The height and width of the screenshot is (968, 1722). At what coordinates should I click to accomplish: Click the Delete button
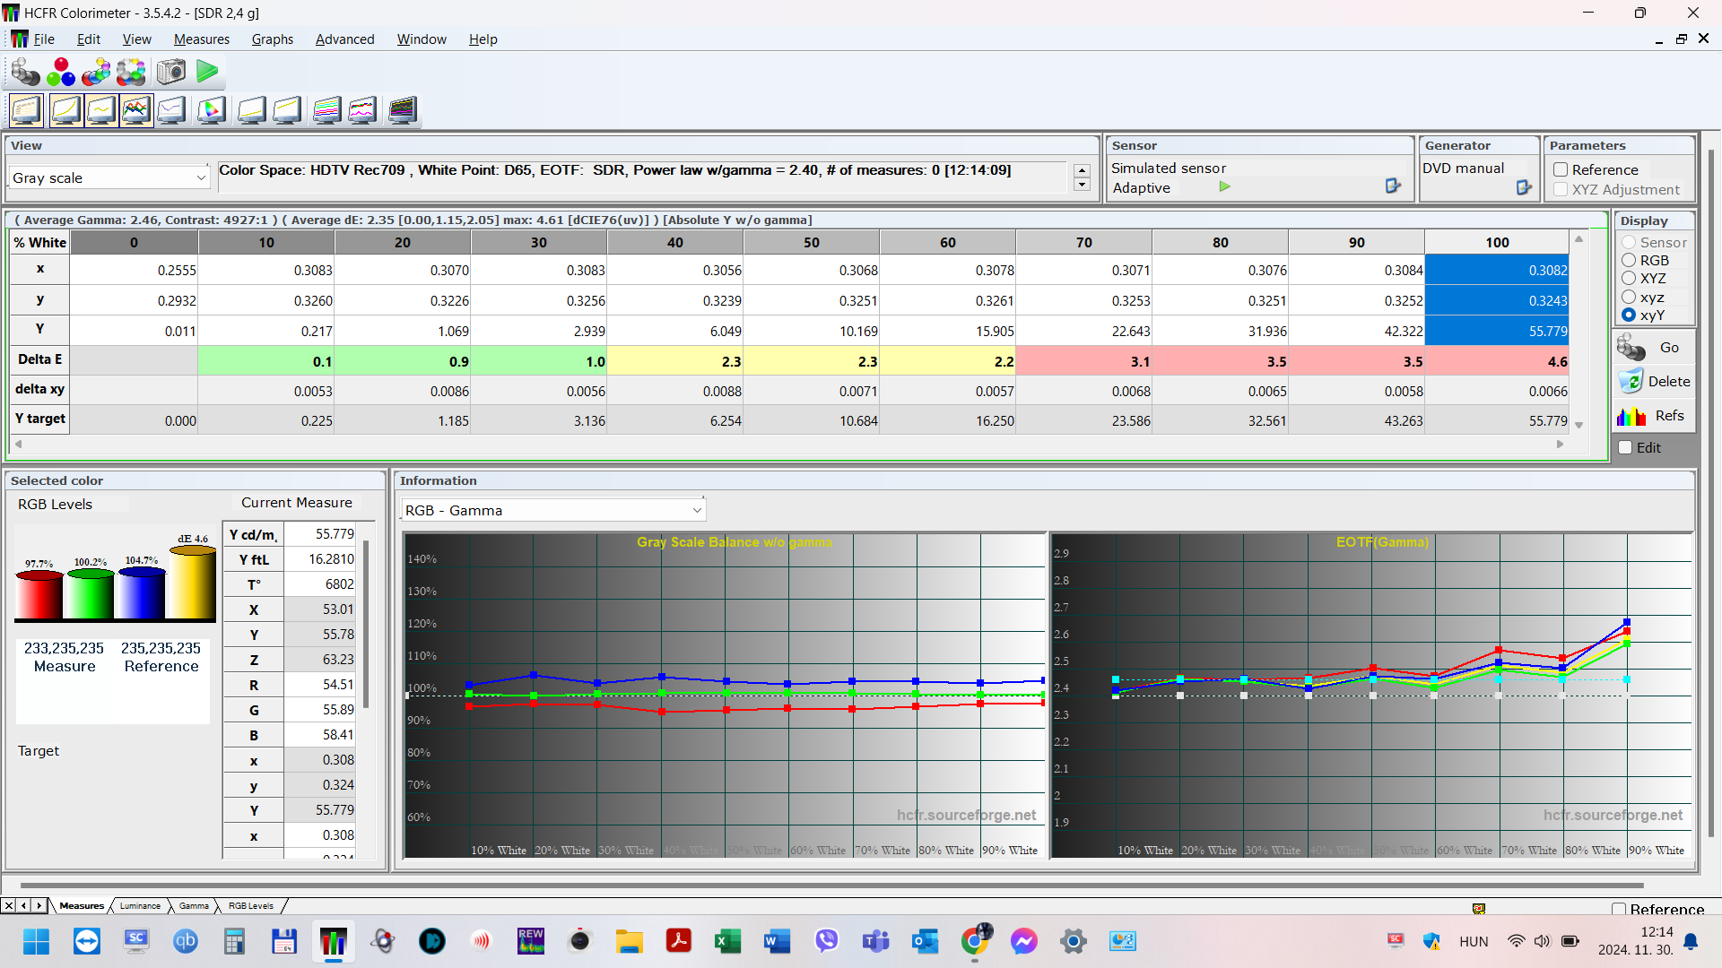pyautogui.click(x=1654, y=382)
